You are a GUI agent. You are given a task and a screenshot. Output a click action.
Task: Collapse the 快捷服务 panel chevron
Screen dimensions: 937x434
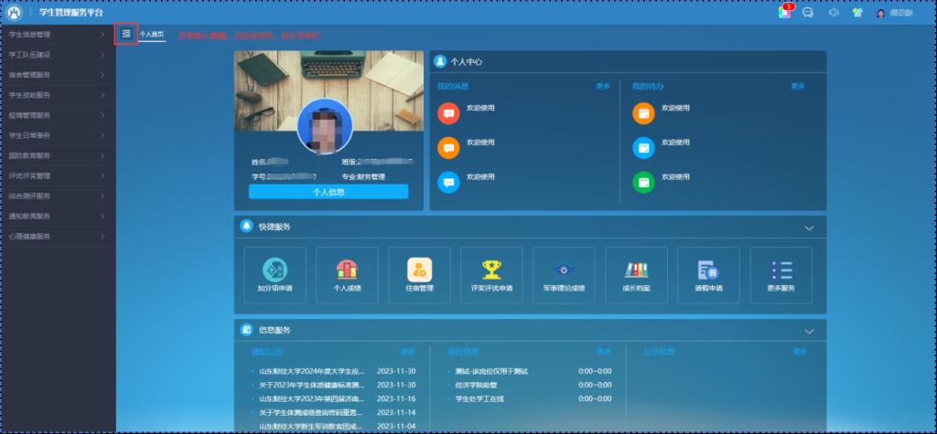pos(808,228)
